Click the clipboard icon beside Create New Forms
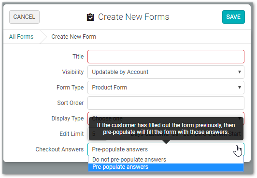The height and width of the screenshot is (178, 257). pyautogui.click(x=90, y=17)
